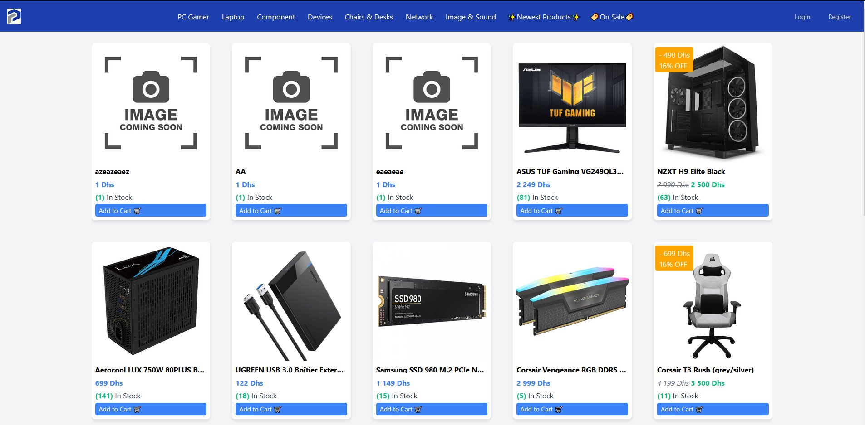
Task: Click cart icon on Corsair T3 Rush Add to Cart
Action: click(x=699, y=409)
